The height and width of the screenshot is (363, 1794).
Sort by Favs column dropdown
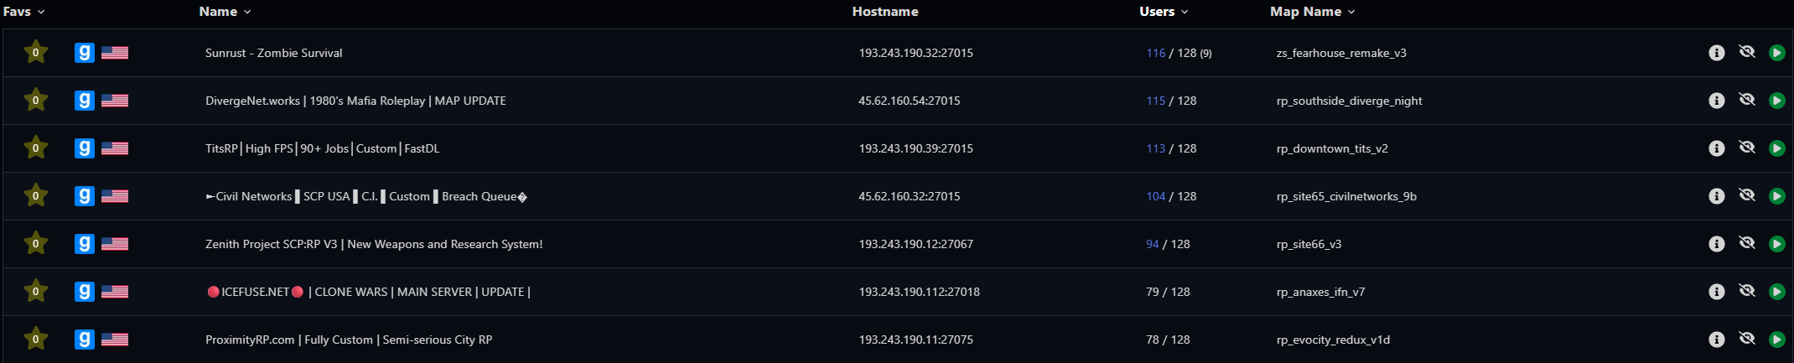pyautogui.click(x=24, y=12)
